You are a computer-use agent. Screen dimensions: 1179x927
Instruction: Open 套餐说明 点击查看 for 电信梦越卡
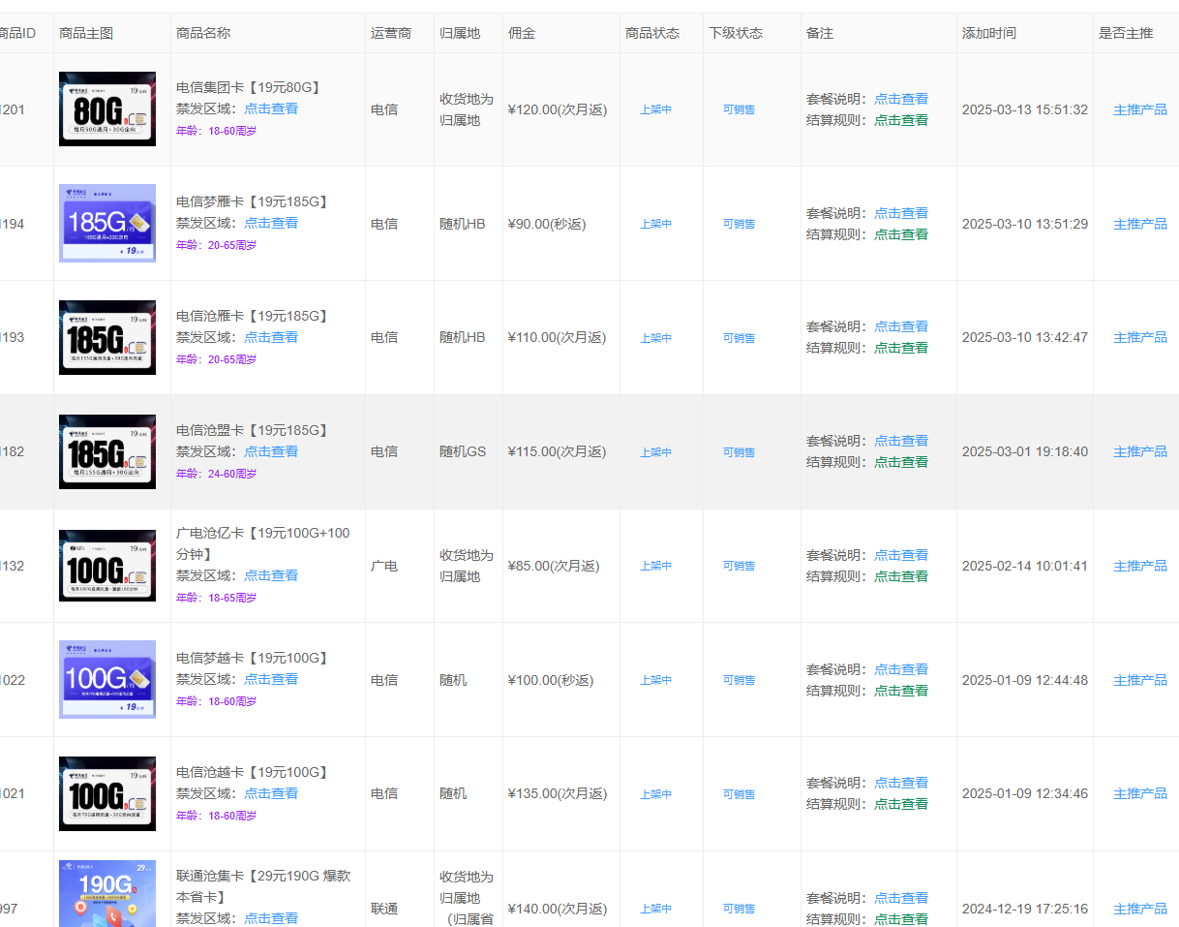(x=901, y=669)
